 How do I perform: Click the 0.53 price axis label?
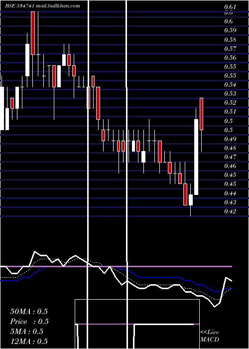(230, 94)
